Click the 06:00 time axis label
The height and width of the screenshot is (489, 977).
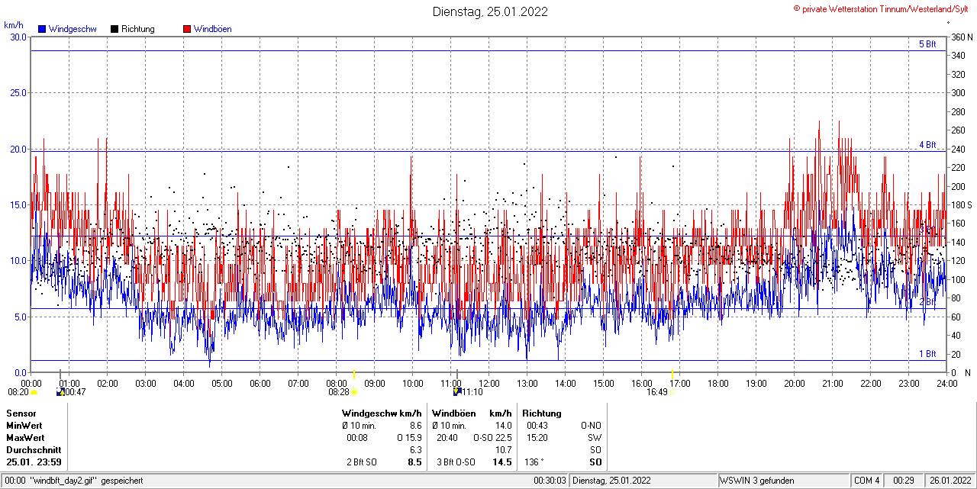[x=260, y=384]
